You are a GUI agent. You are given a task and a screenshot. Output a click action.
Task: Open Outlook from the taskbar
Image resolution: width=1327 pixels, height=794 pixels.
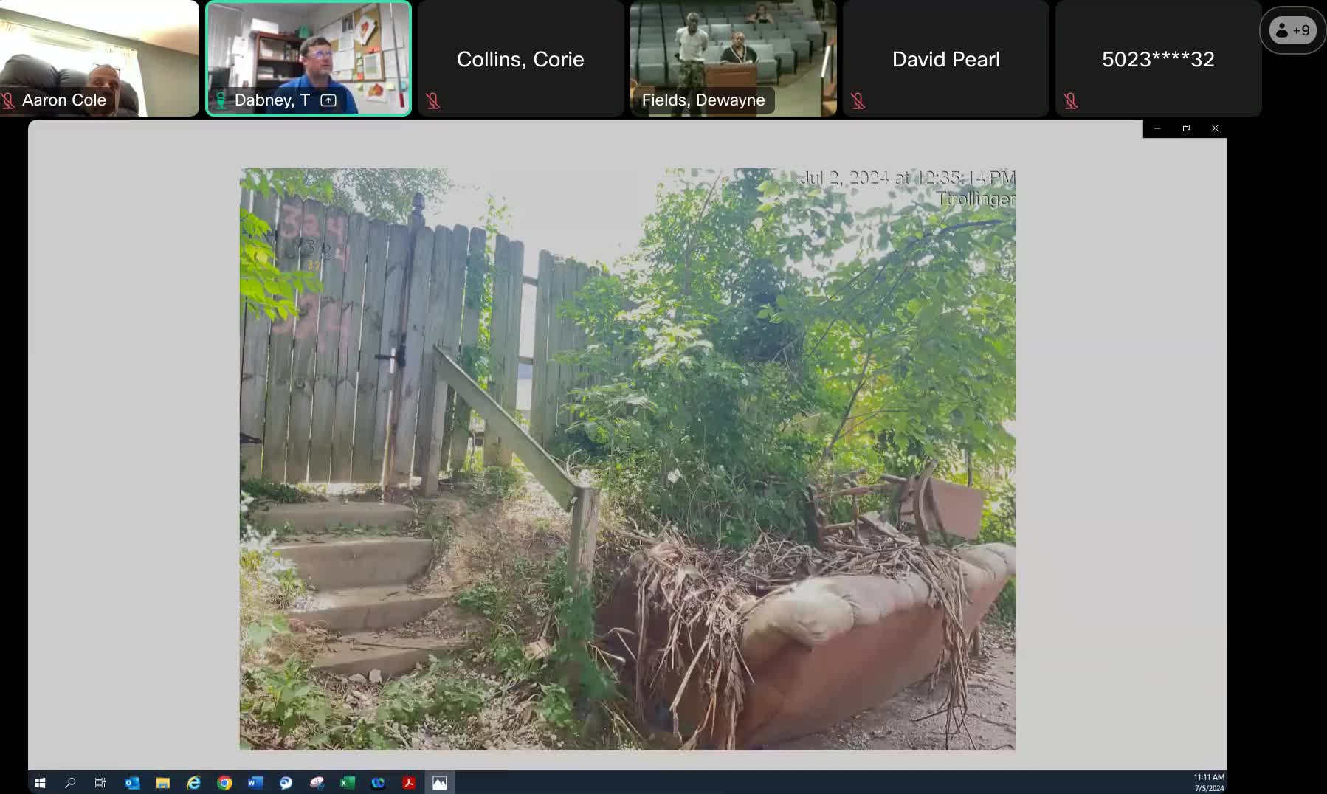coord(131,783)
